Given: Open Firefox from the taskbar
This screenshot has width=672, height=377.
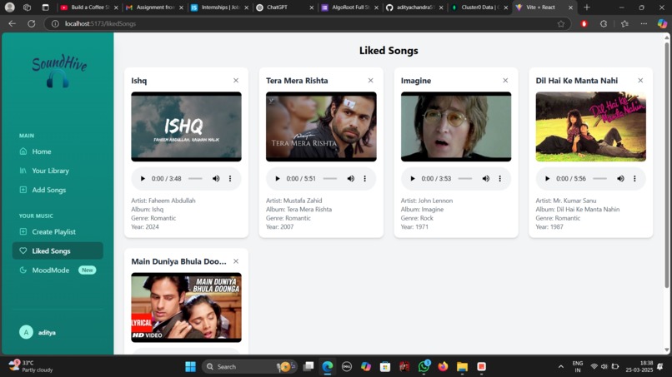Looking at the screenshot, I should pyautogui.click(x=443, y=367).
